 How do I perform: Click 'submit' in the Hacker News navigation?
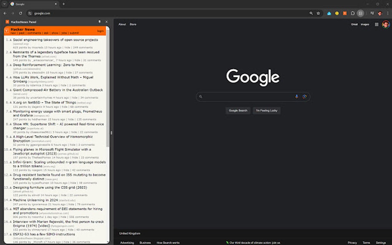[x=75, y=33]
